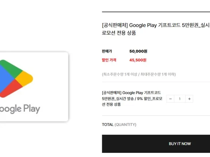210x157 pixels.
Task: Click the (QUANTITY) text next to TOTAL
Action: pyautogui.click(x=125, y=125)
